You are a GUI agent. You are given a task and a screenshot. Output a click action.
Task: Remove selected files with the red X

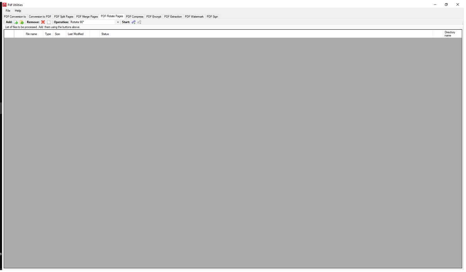(x=43, y=22)
